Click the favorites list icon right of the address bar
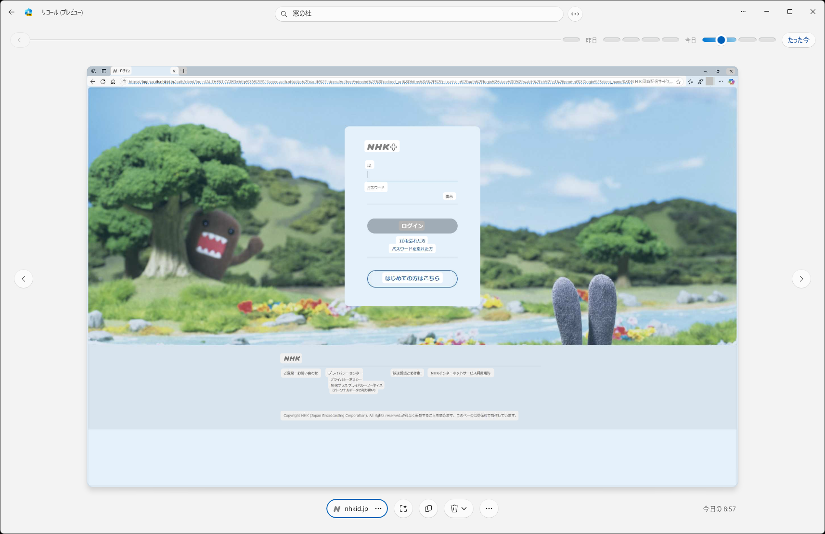This screenshot has width=825, height=534. 690,82
